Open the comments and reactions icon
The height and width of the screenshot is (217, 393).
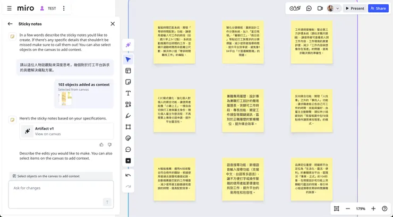click(309, 8)
